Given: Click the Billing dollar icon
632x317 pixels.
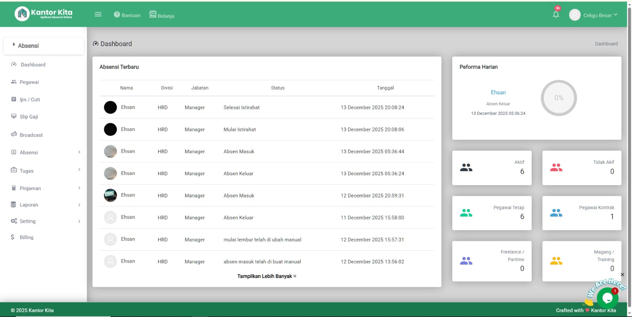Looking at the screenshot, I should point(13,237).
